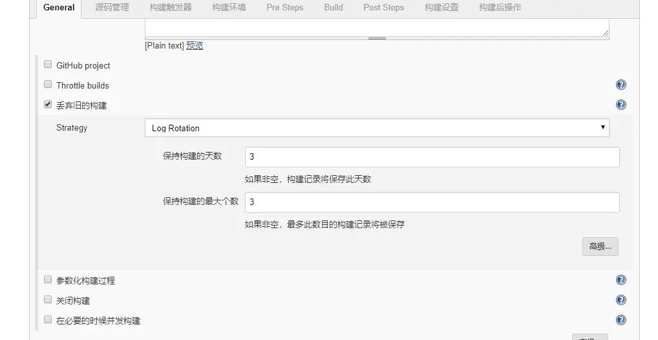Switch to the 构建后操作 tab
Viewport: 658px width, 340px height.
tap(500, 8)
